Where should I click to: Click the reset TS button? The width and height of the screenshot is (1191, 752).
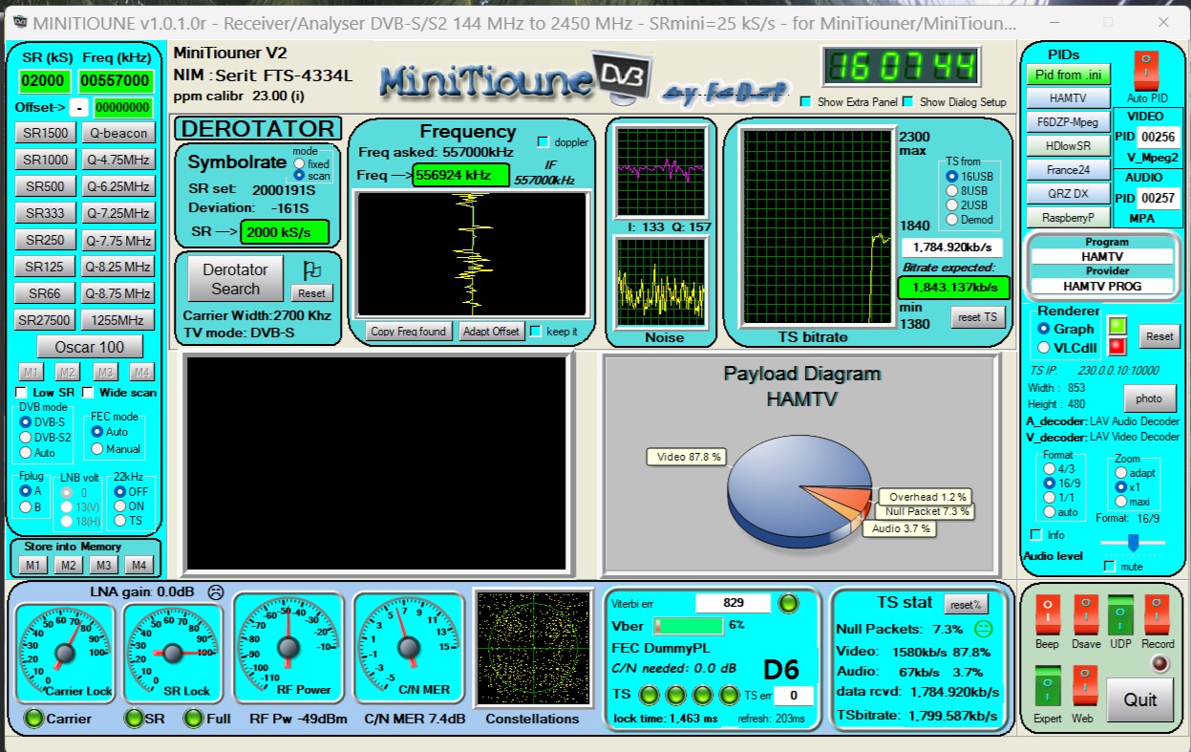point(978,317)
